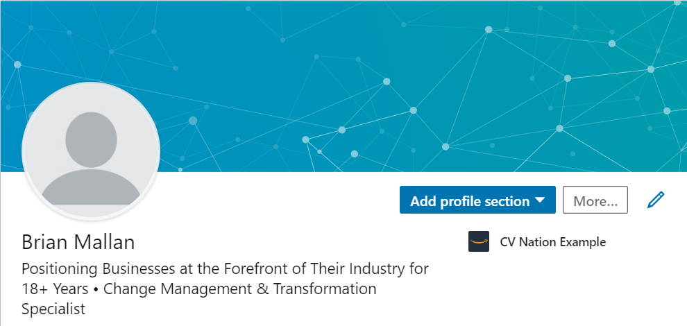Expand the Add profile section caret arrow
This screenshot has height=326, width=687.
click(x=540, y=200)
